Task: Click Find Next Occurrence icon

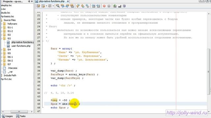Action: [67, 6]
